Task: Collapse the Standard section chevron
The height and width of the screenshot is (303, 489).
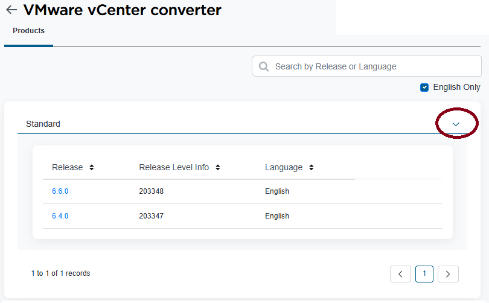Action: 456,124
